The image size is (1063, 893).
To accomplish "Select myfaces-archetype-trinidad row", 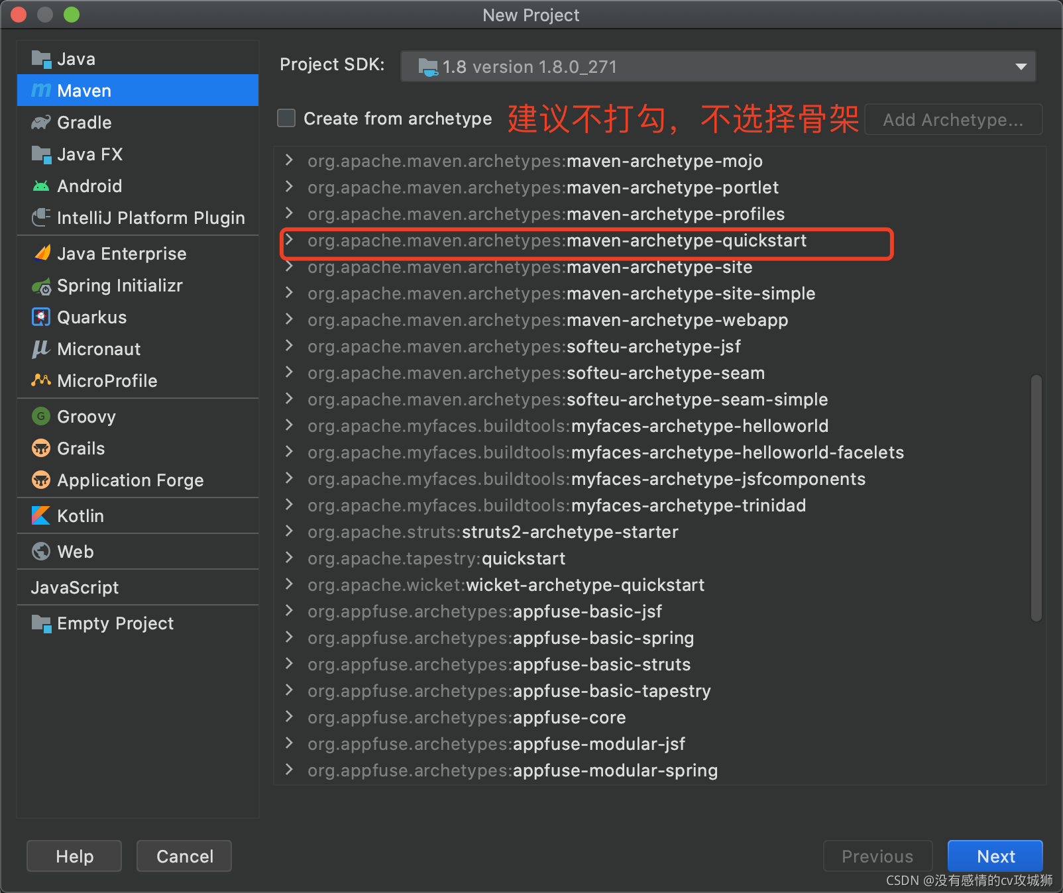I will [x=659, y=505].
